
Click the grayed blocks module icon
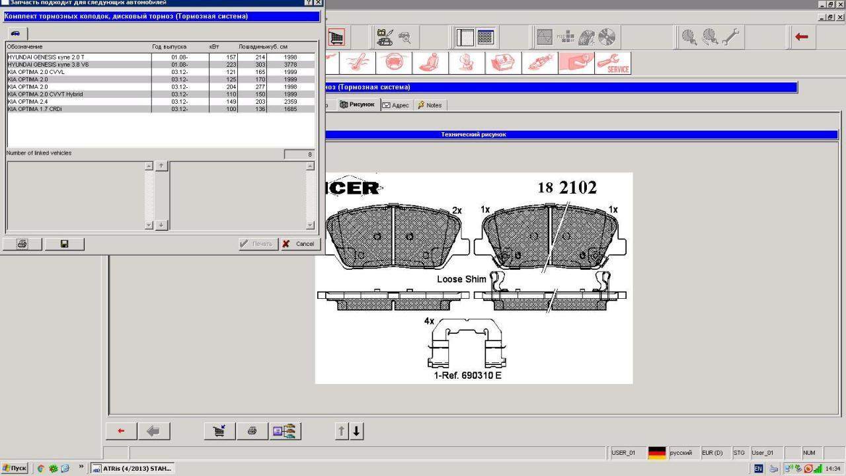click(566, 37)
